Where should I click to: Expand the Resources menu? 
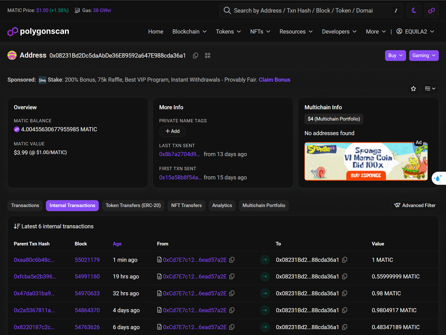click(296, 31)
